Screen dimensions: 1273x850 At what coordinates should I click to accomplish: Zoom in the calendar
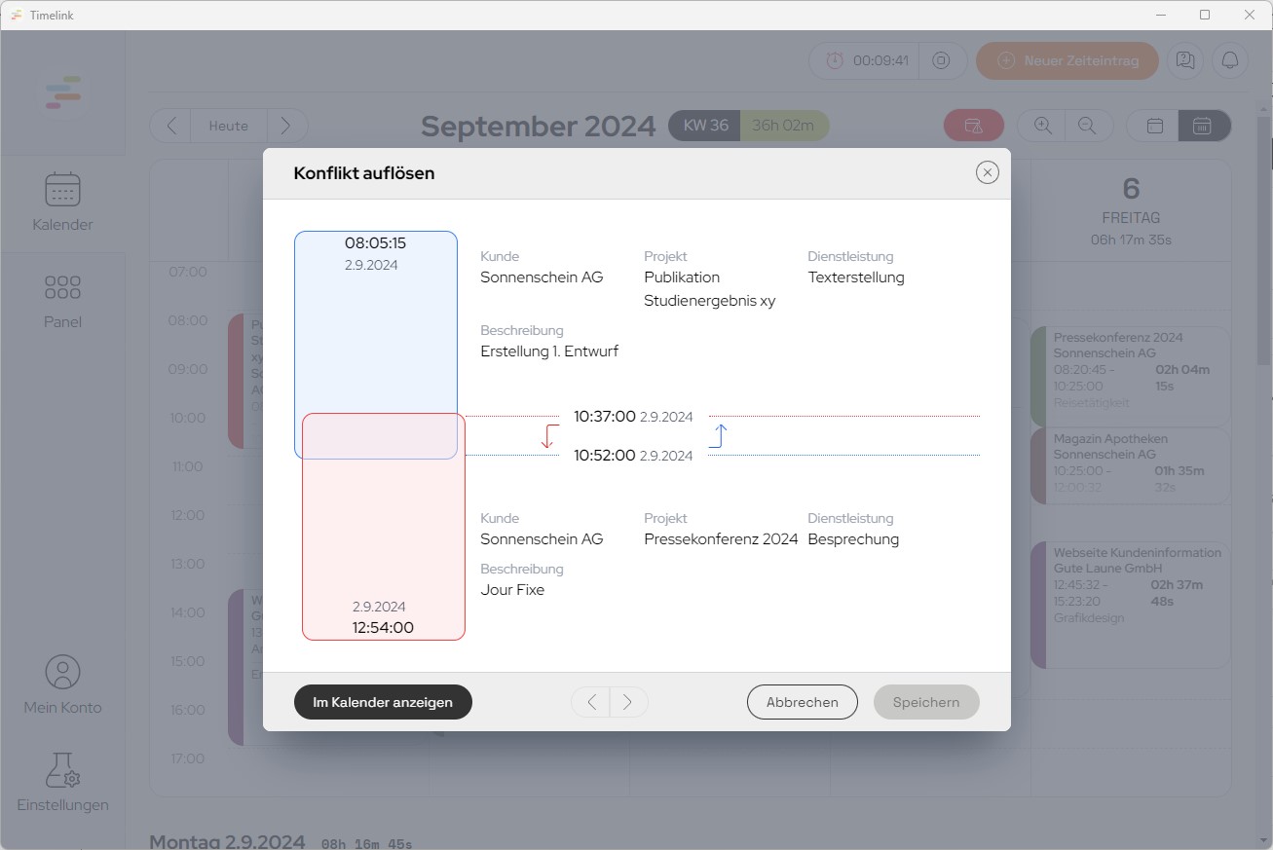[x=1042, y=126]
